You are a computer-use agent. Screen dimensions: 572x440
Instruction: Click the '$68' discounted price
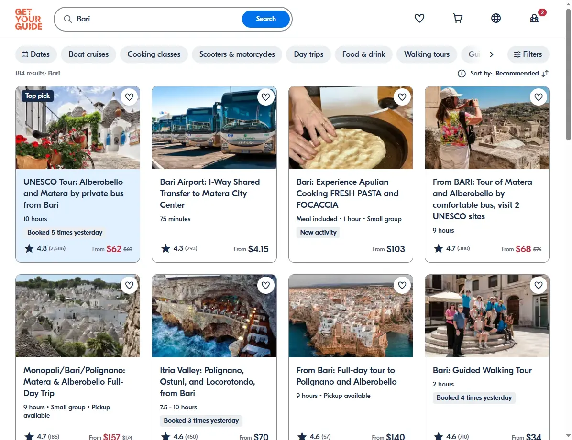pos(523,249)
